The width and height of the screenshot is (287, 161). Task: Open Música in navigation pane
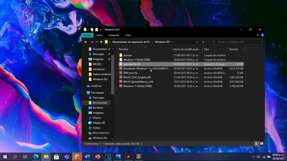point(97,118)
